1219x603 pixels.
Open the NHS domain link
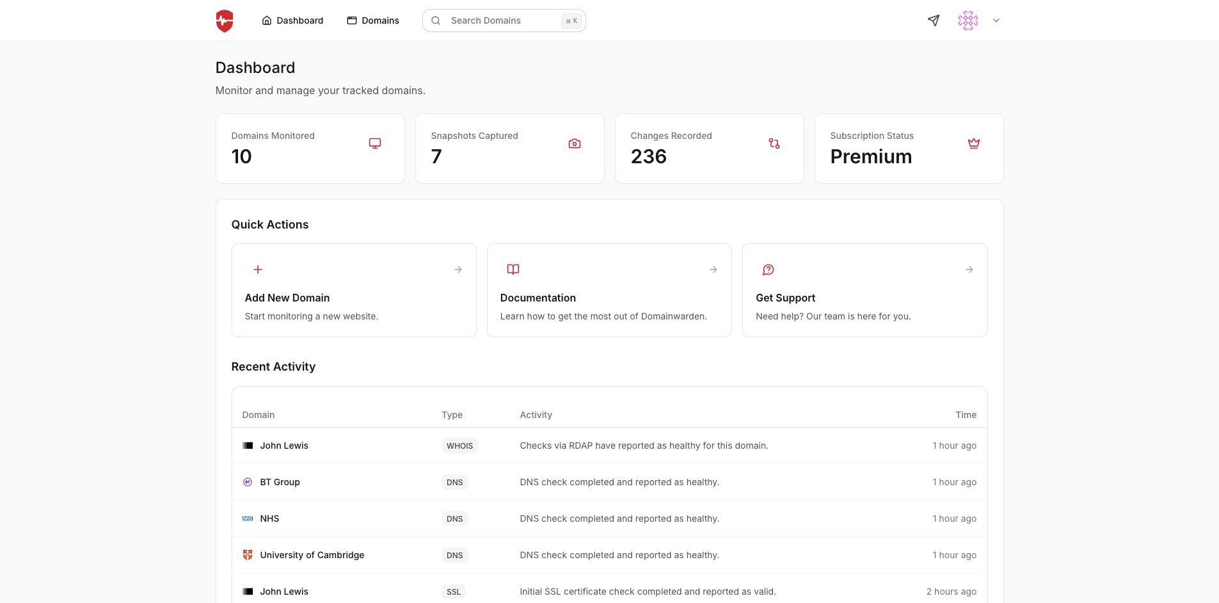tap(269, 519)
